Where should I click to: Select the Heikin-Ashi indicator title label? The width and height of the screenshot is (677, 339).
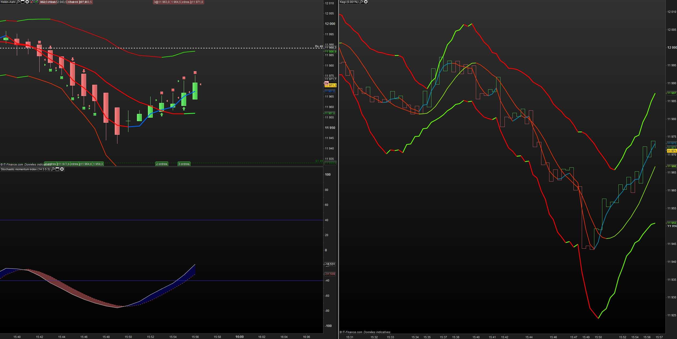[8, 2]
